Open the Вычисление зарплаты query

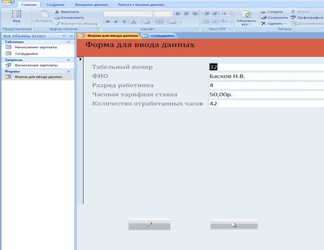[36, 66]
